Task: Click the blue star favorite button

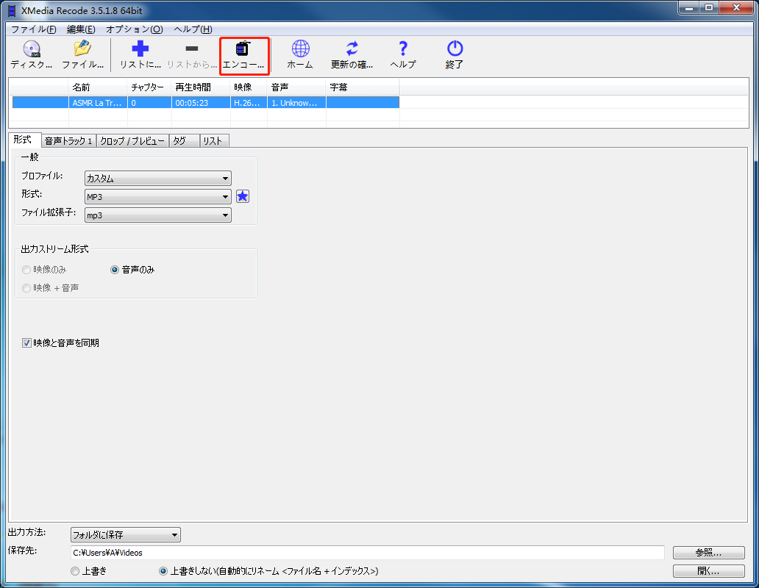Action: point(243,196)
